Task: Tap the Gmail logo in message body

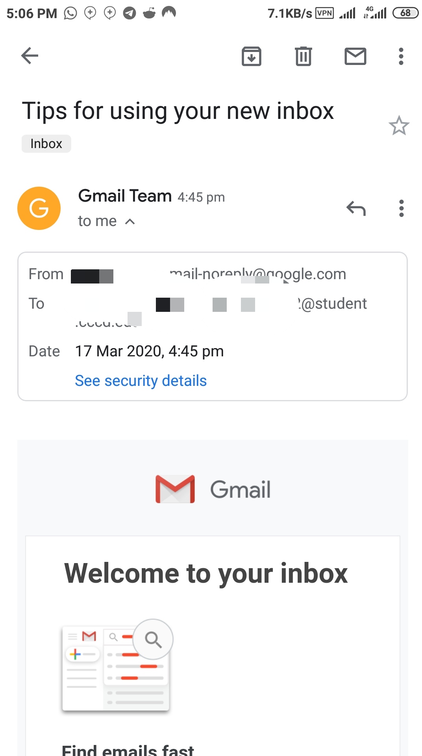Action: pyautogui.click(x=213, y=489)
